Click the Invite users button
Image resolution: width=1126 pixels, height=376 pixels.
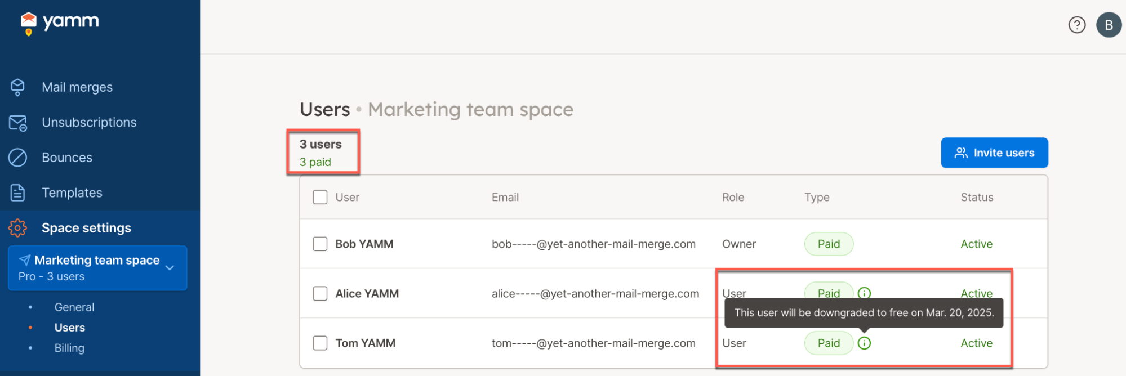tap(994, 153)
